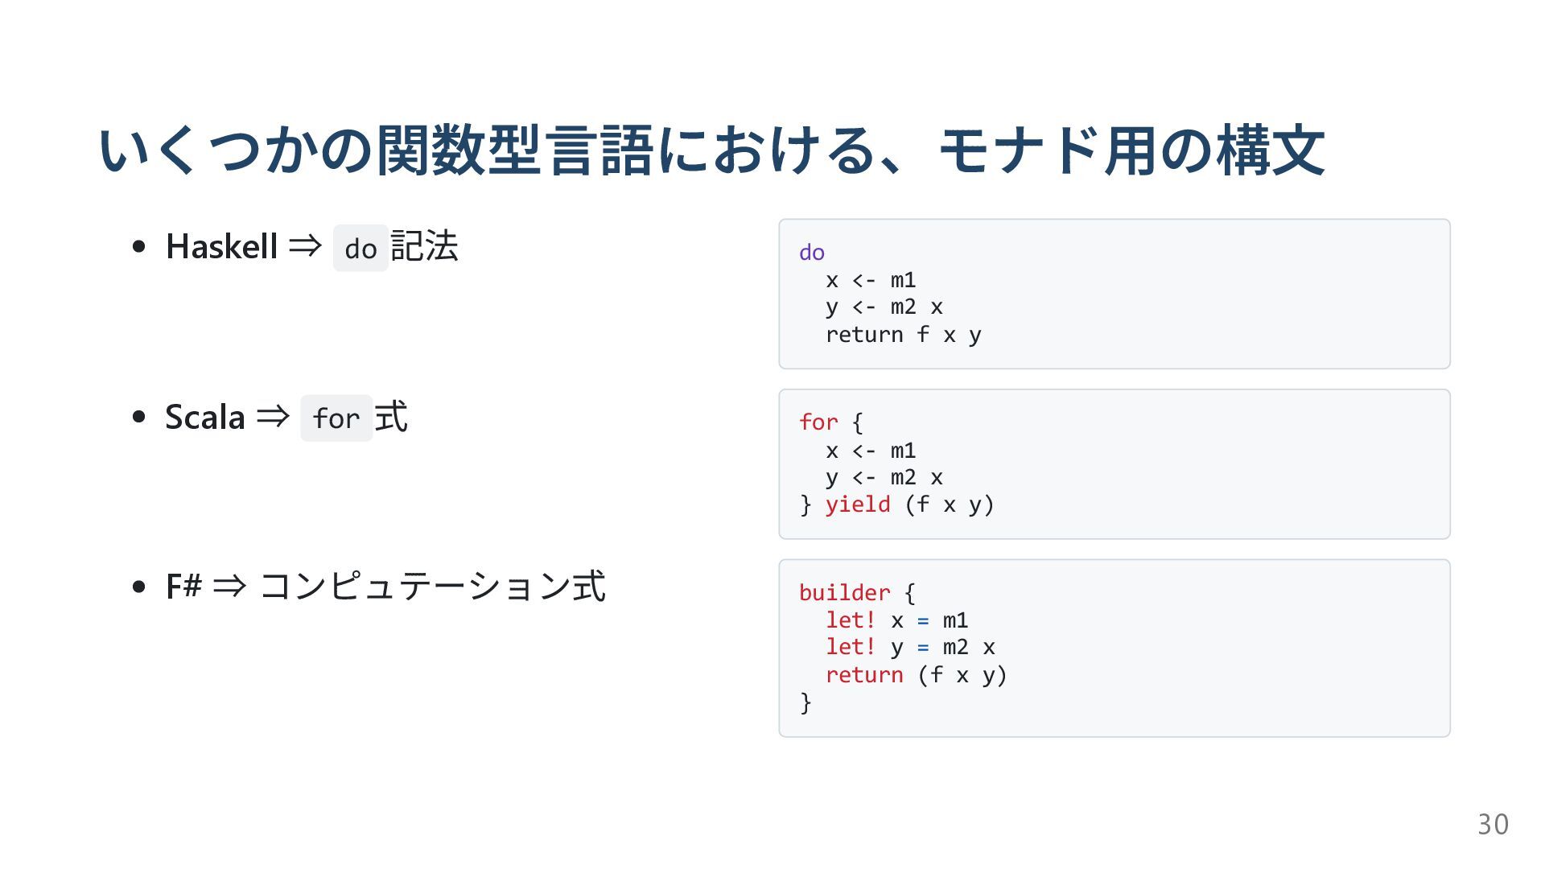Select the Haskell bullet item
This screenshot has width=1545, height=869.
pyautogui.click(x=312, y=246)
